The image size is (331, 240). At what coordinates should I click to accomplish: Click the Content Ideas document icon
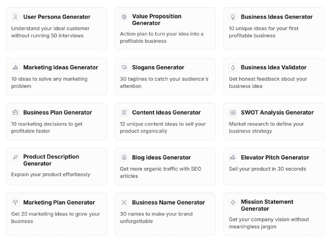click(x=124, y=112)
